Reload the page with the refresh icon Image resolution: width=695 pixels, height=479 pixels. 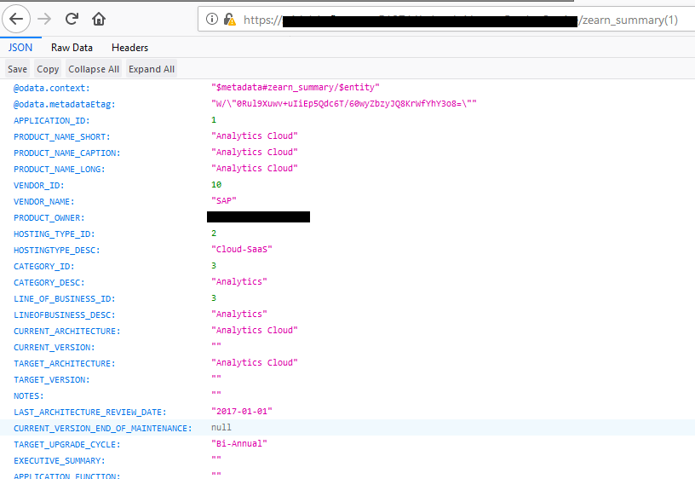72,19
